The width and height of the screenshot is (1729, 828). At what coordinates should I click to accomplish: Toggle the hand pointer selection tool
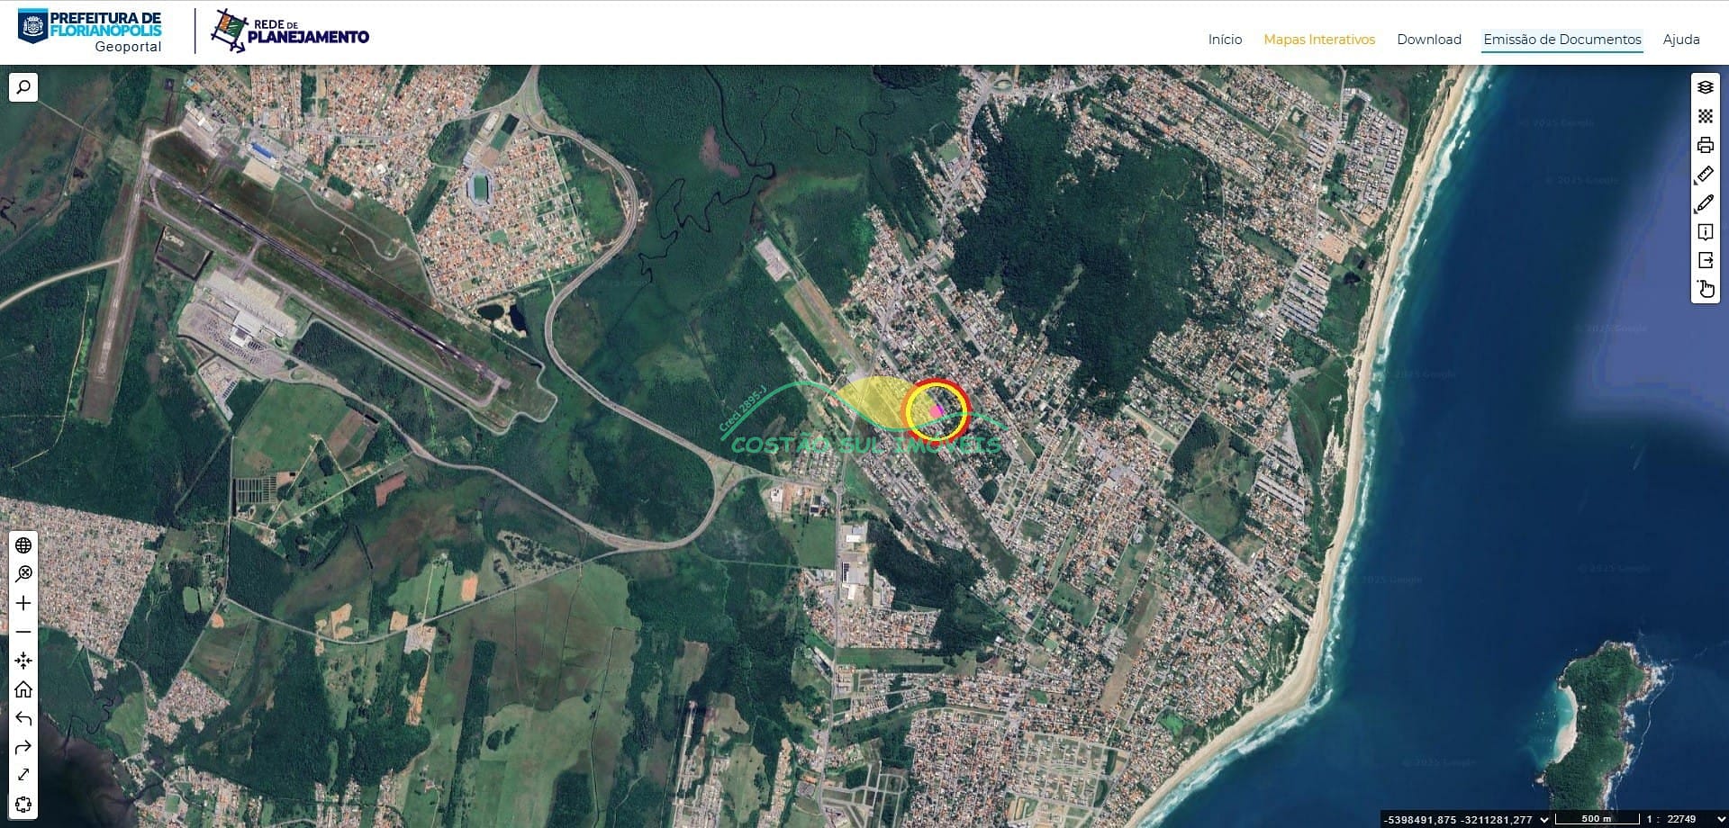point(1705,289)
